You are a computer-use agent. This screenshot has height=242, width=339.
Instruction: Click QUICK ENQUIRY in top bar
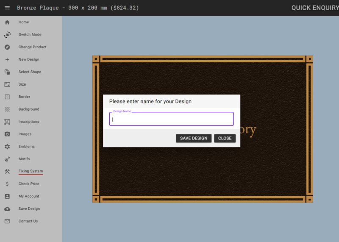tap(315, 8)
